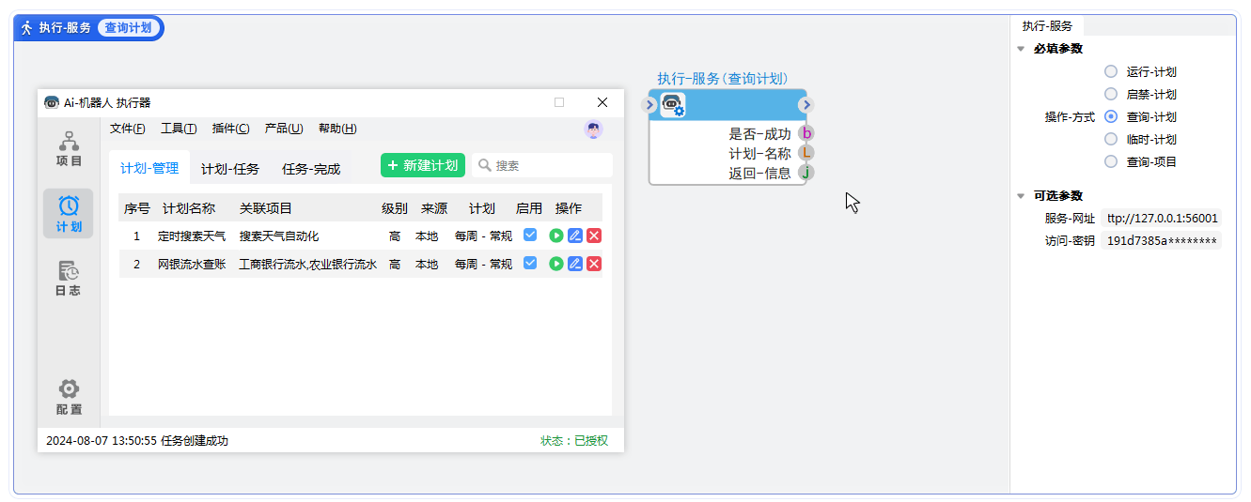
Task: Click the 是否-成功 output port b
Action: (x=806, y=133)
